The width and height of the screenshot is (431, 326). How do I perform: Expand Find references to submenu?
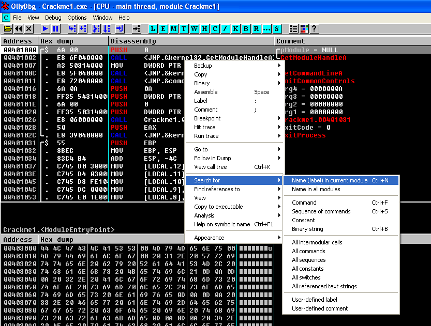click(234, 189)
